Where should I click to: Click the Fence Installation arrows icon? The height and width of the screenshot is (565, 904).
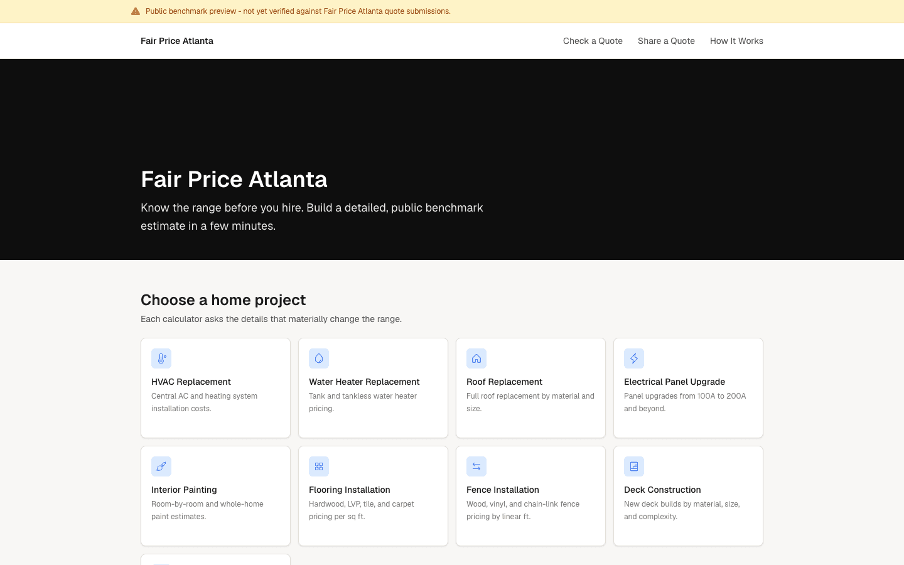476,466
